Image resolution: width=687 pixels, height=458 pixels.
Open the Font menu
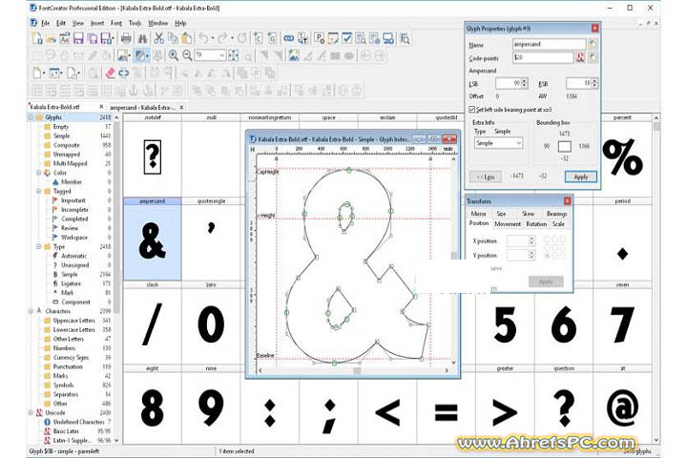pos(116,23)
